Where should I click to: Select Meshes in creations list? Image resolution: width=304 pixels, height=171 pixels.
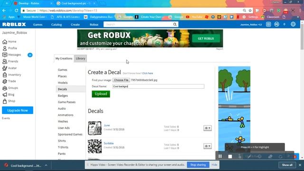[x=63, y=122]
